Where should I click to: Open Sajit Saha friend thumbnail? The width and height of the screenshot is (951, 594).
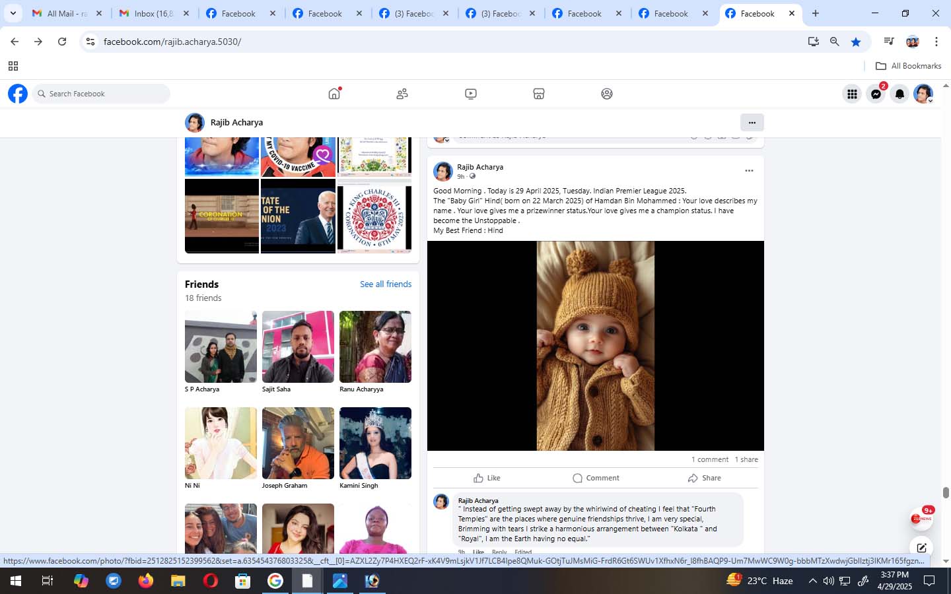pos(298,346)
